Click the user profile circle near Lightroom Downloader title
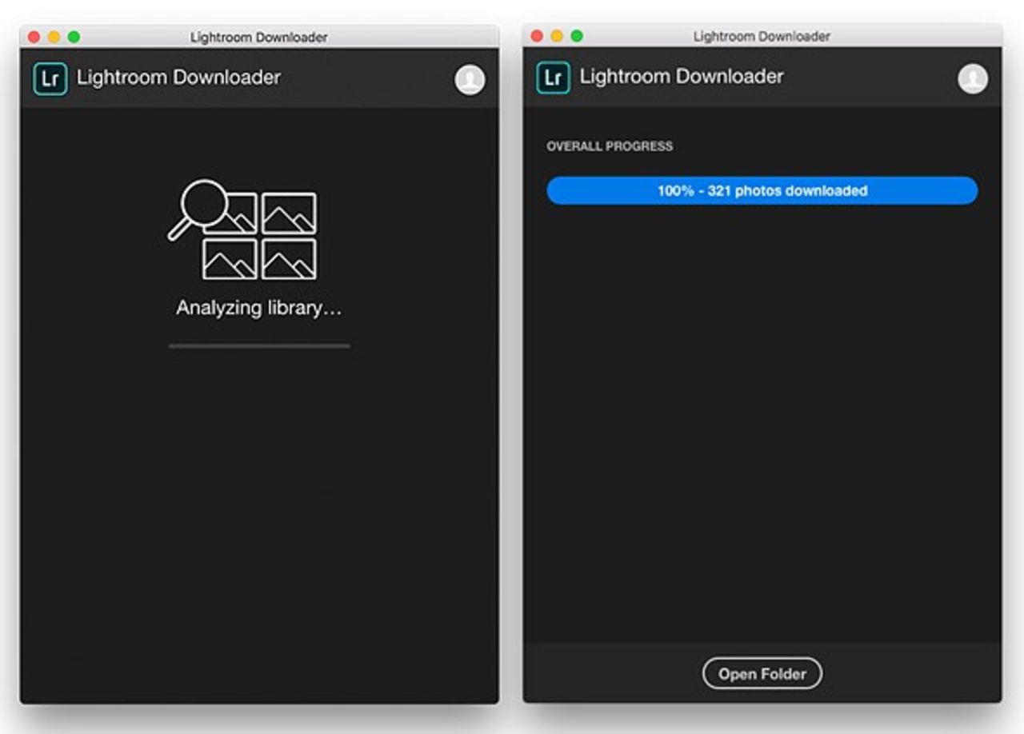 pyautogui.click(x=469, y=80)
